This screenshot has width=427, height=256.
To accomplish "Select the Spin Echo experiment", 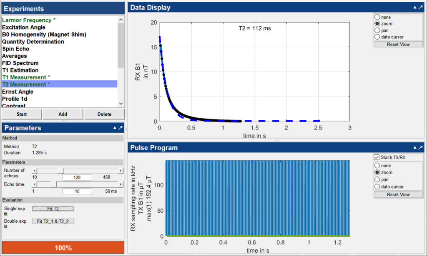I will pos(16,49).
